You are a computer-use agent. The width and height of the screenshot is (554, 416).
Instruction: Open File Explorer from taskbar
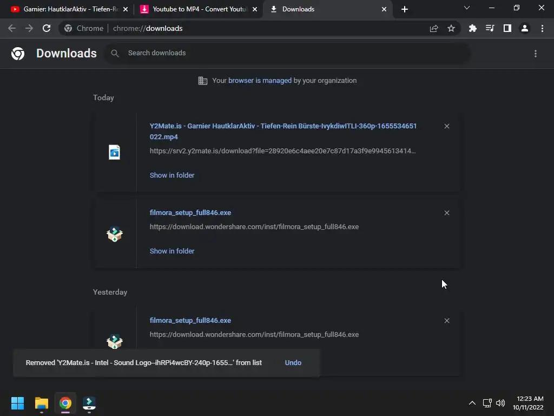click(x=41, y=403)
